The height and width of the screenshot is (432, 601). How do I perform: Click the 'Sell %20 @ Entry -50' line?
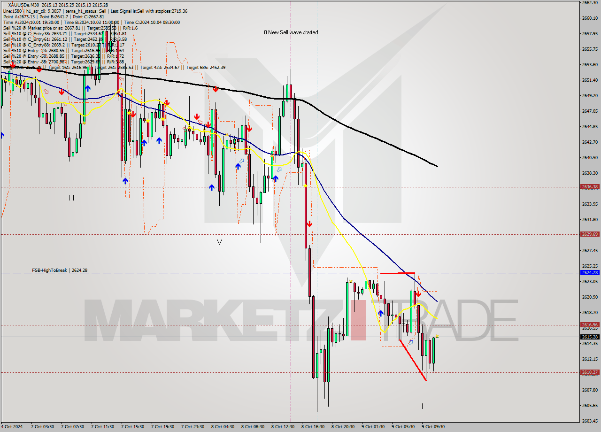63,56
